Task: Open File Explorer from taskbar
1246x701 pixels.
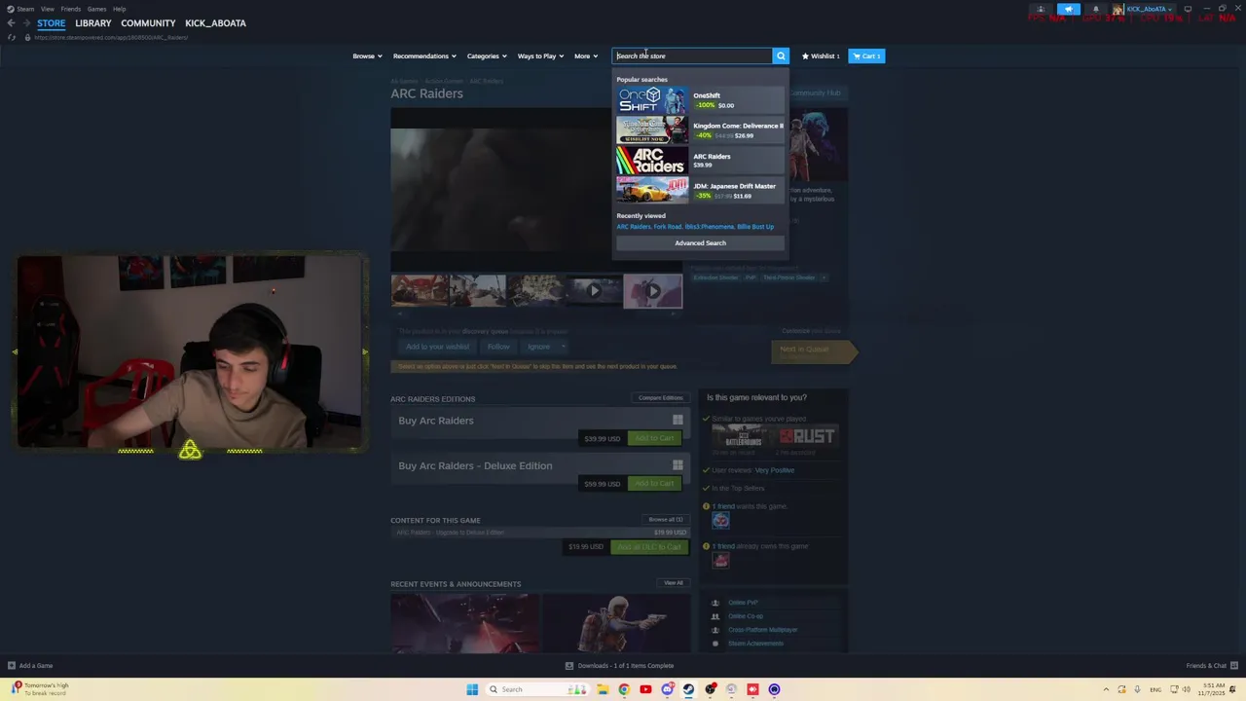Action: pos(603,689)
